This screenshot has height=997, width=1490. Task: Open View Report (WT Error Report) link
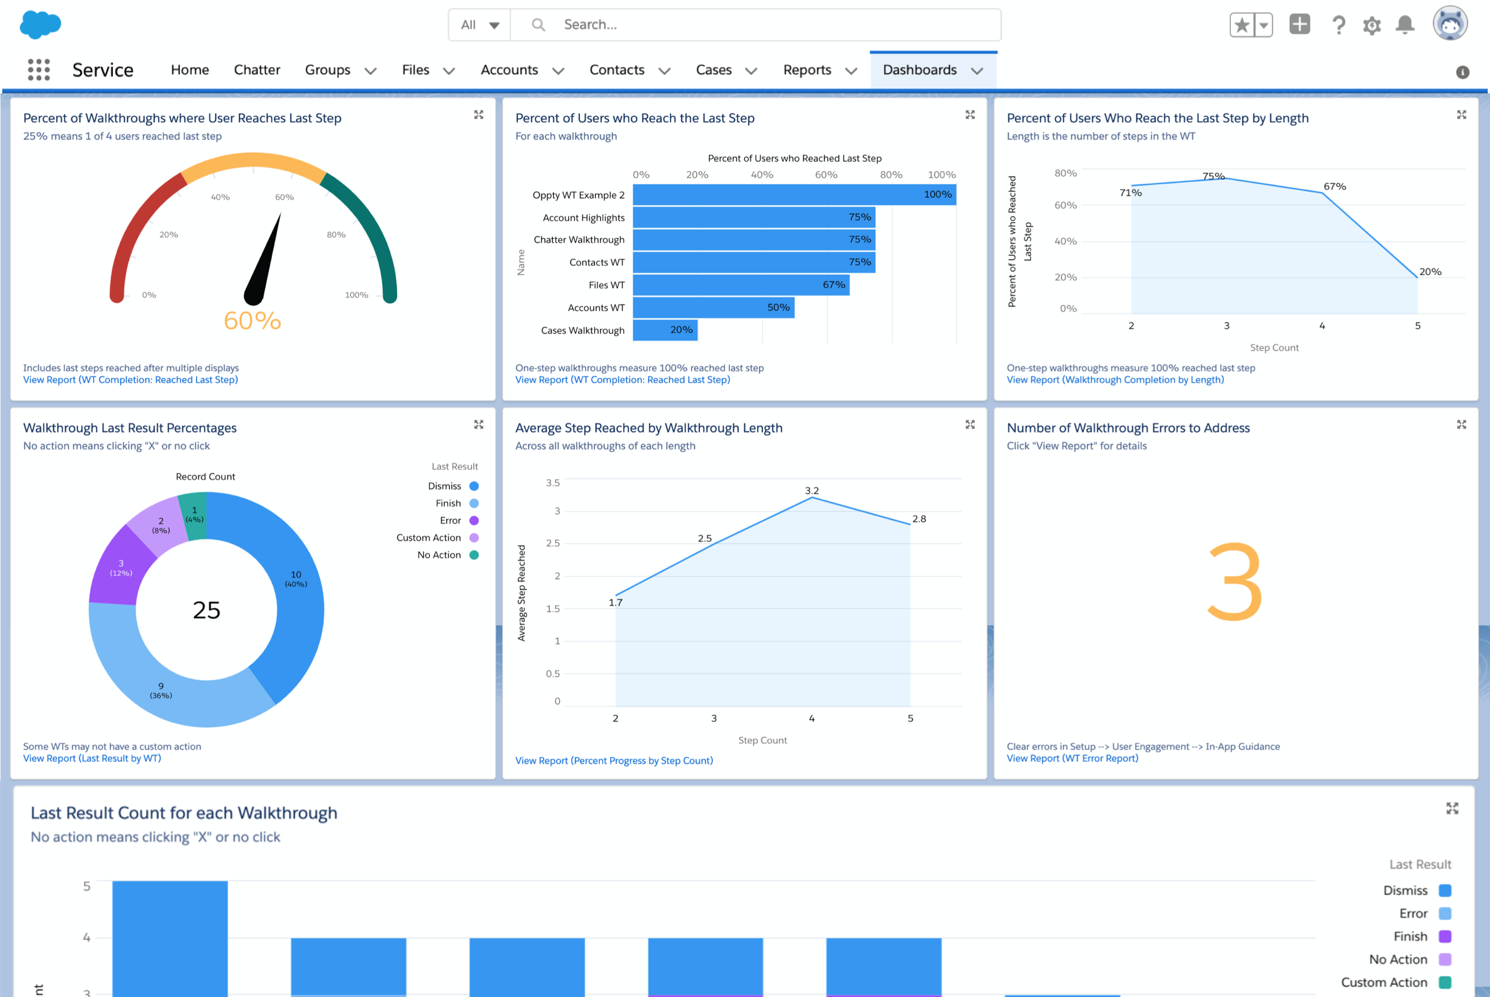[1072, 758]
